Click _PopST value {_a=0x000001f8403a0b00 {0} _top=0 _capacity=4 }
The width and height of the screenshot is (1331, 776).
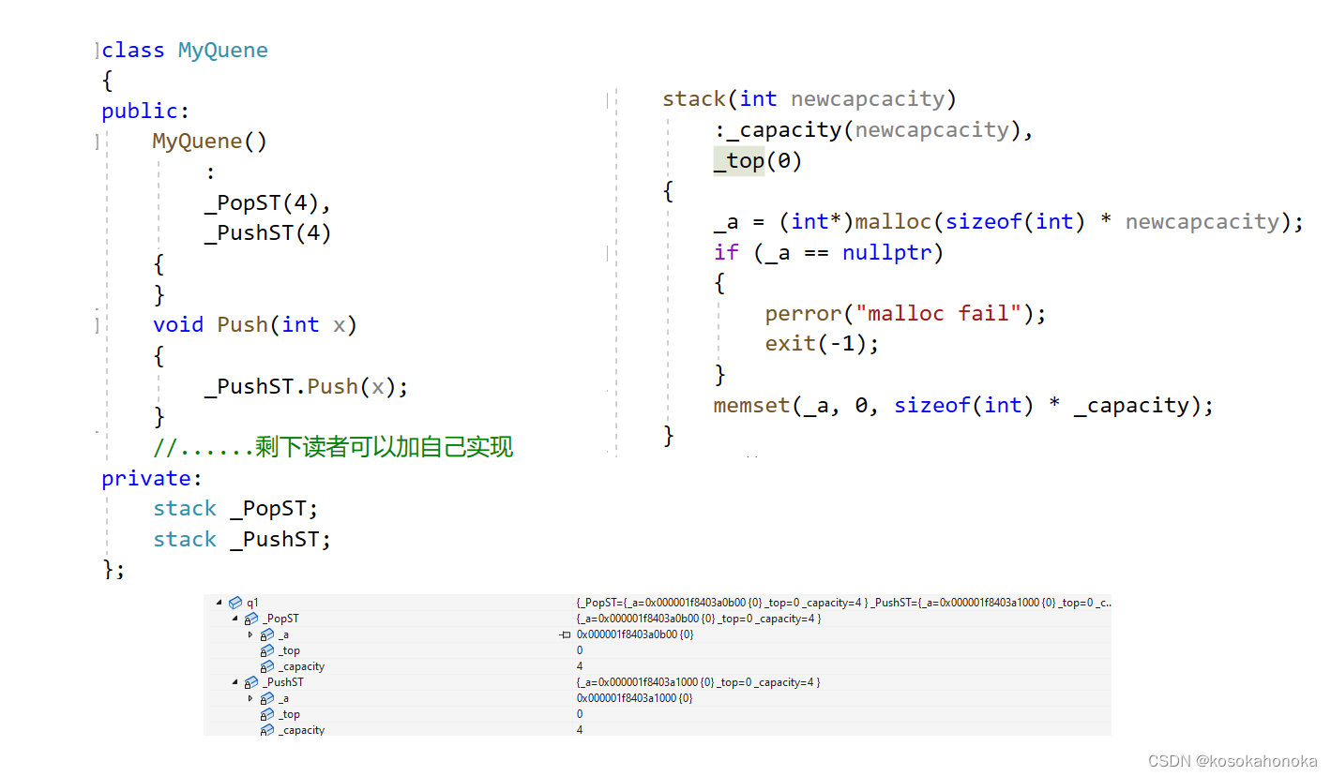click(699, 619)
